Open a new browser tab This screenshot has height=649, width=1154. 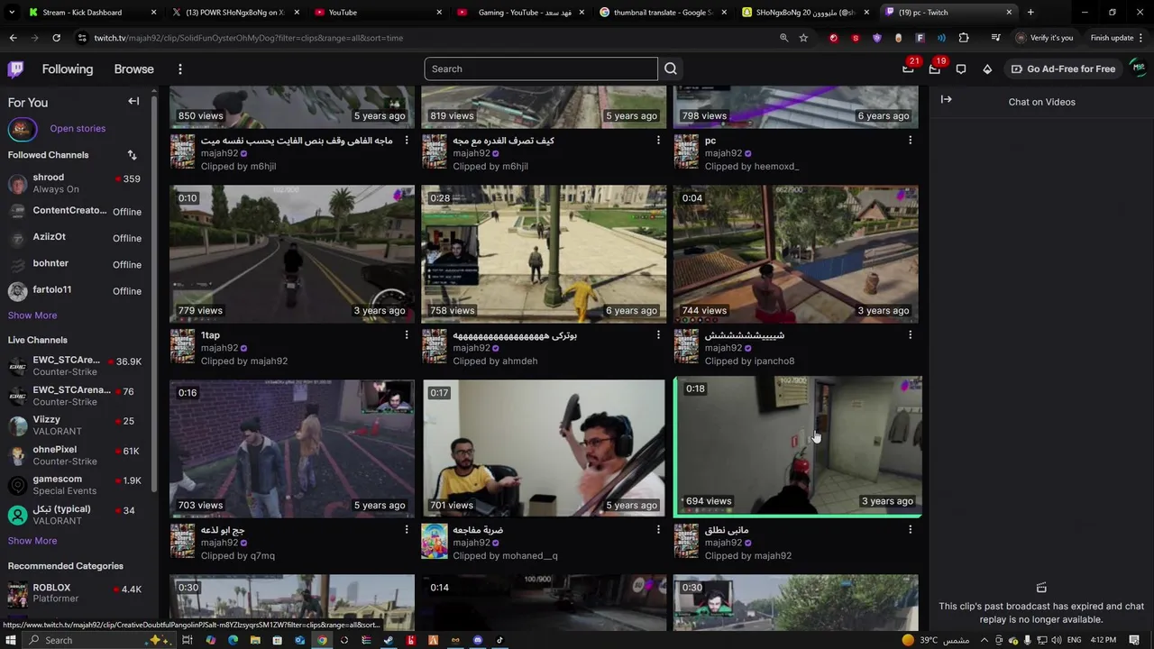(x=1030, y=13)
